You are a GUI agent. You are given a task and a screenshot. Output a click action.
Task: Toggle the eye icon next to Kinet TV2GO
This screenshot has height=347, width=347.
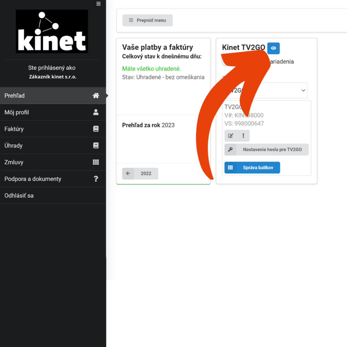(x=274, y=48)
